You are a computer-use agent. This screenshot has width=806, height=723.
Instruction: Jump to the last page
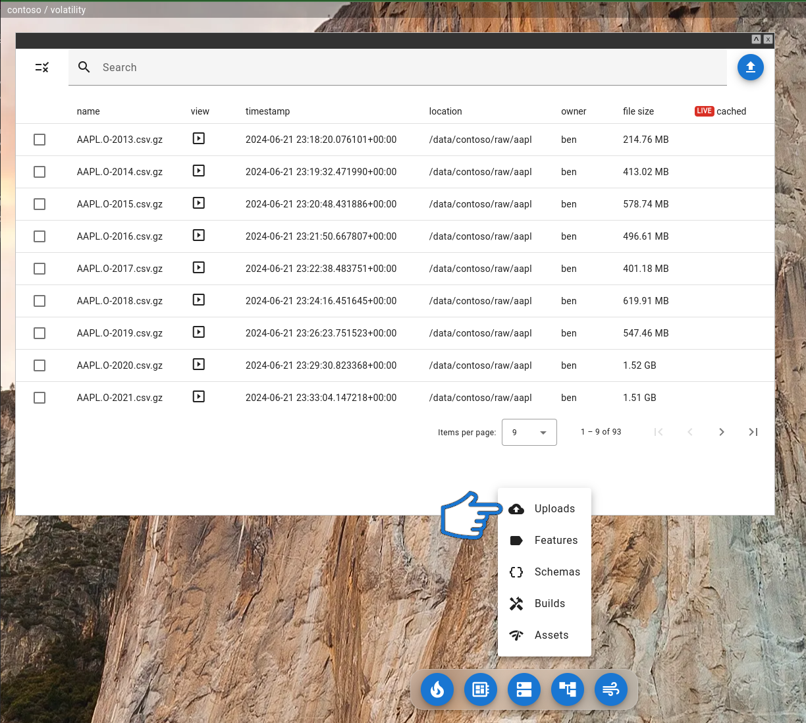[x=753, y=432]
